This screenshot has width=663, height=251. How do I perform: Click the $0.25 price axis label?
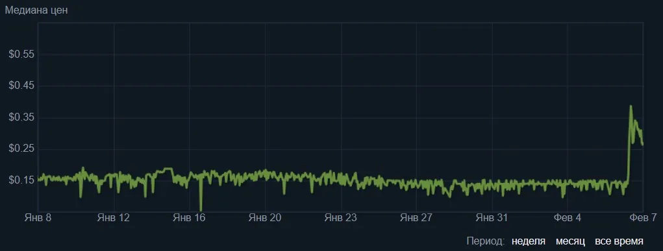[21, 149]
